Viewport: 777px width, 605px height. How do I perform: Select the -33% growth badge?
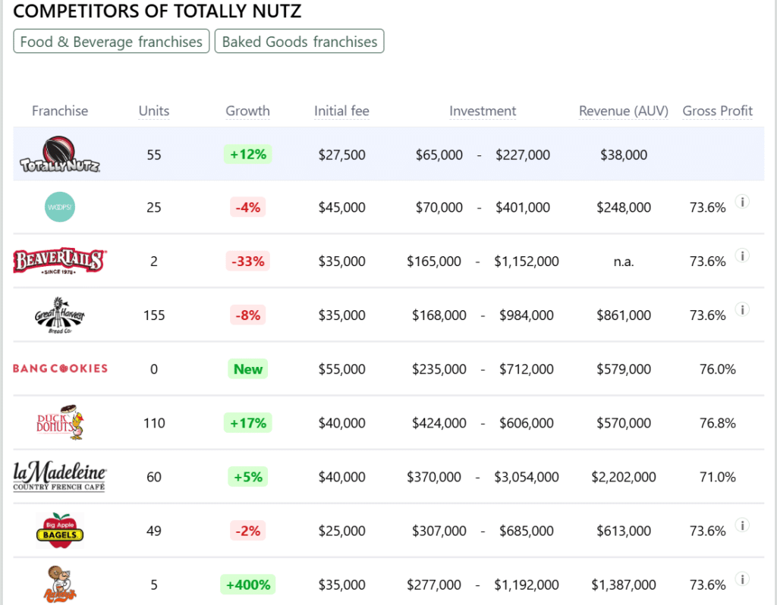click(x=248, y=261)
